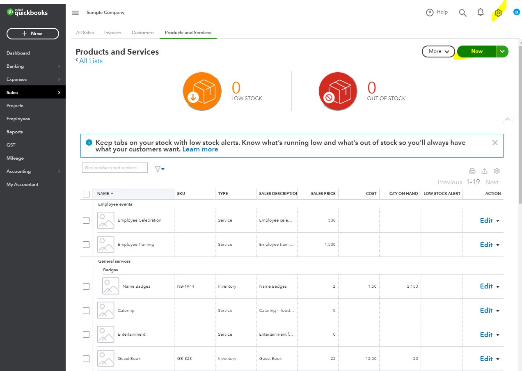Click the search magnifier icon
The image size is (522, 371).
point(462,13)
